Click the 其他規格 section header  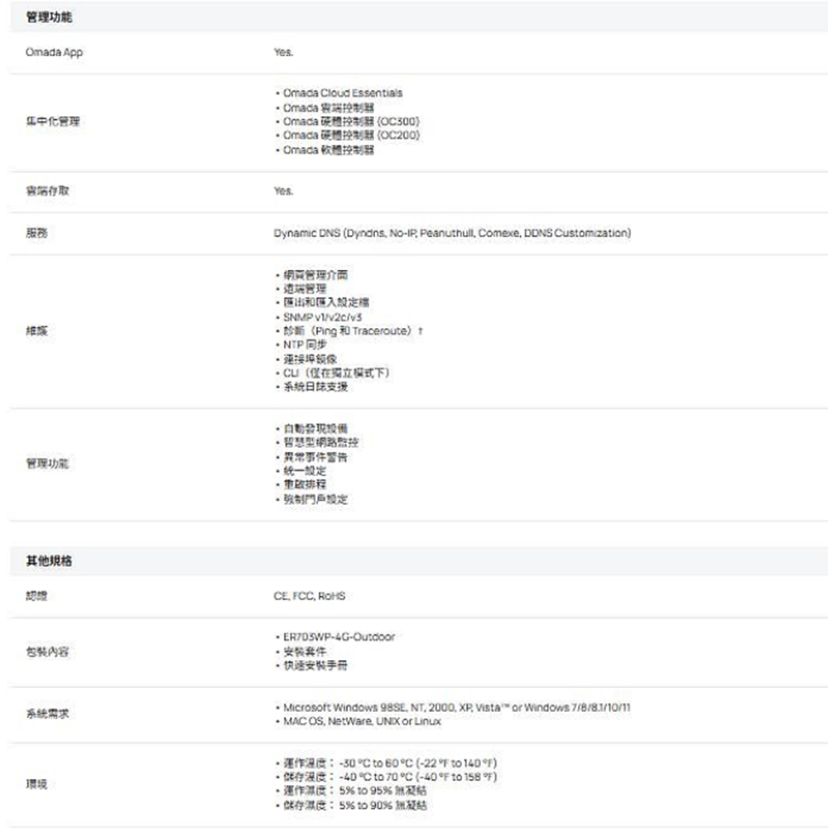47,561
